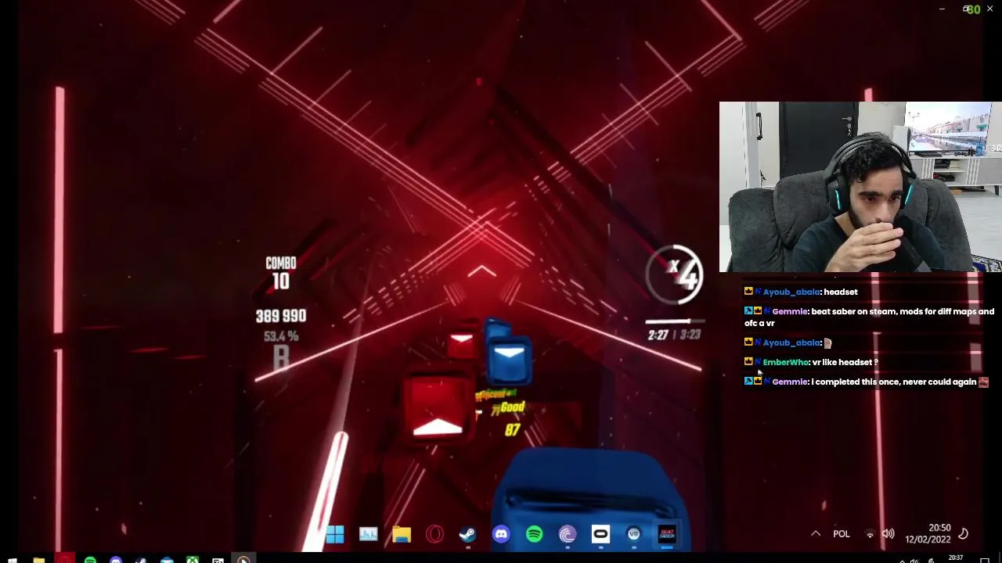This screenshot has height=563, width=1002.
Task: Click the Xbox icon in the bottom-edge taskbar
Action: coord(193,560)
